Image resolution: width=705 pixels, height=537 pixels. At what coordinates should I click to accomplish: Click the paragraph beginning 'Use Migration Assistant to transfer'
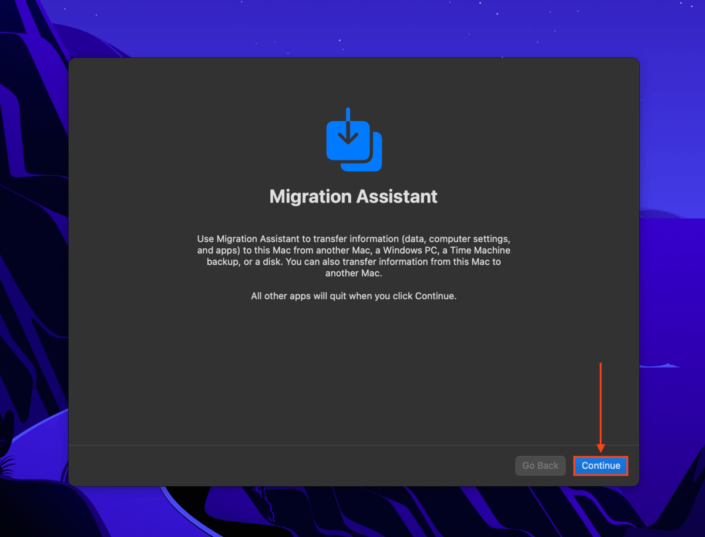click(354, 256)
